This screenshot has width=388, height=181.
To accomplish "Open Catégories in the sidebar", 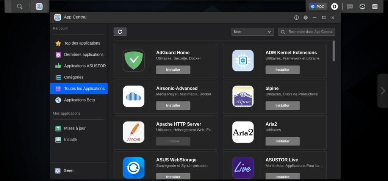I will (x=79, y=77).
